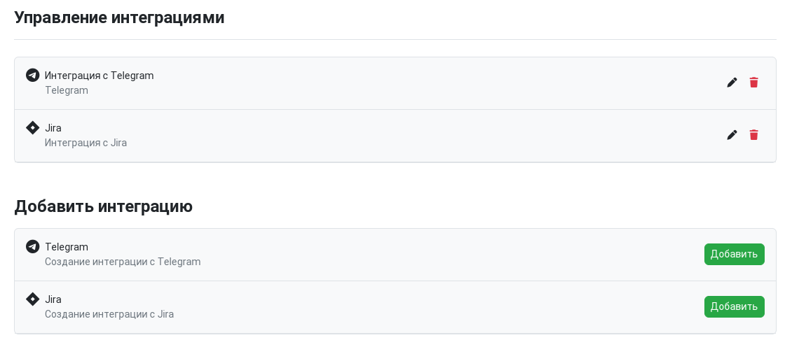The width and height of the screenshot is (785, 347).
Task: Click Telegram logo beside Интеграция с Telegram
Action: click(x=32, y=76)
